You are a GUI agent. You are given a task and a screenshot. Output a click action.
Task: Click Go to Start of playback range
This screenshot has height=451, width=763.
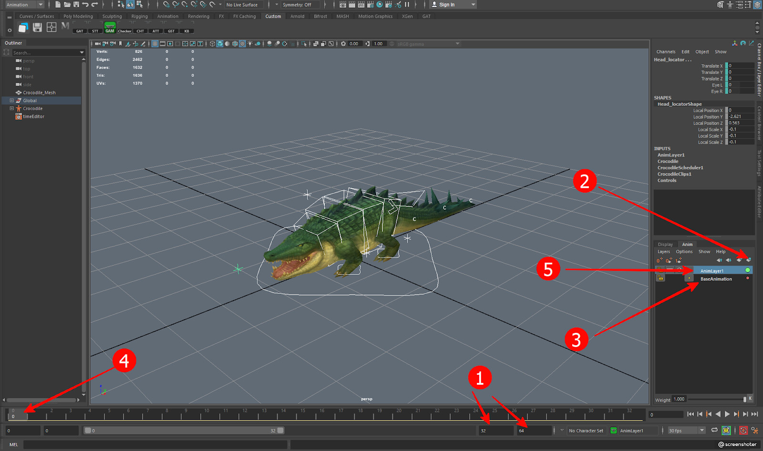pos(690,414)
